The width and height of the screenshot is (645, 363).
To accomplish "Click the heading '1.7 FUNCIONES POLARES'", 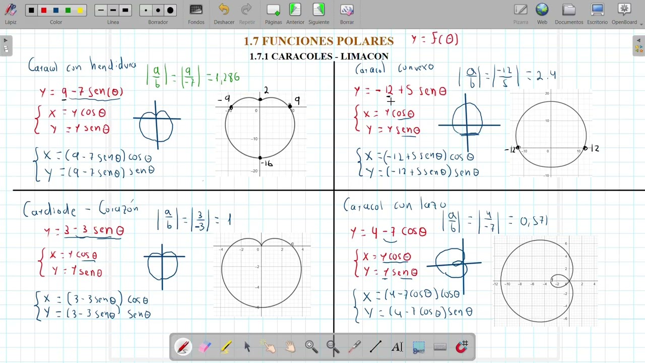I will tap(318, 41).
